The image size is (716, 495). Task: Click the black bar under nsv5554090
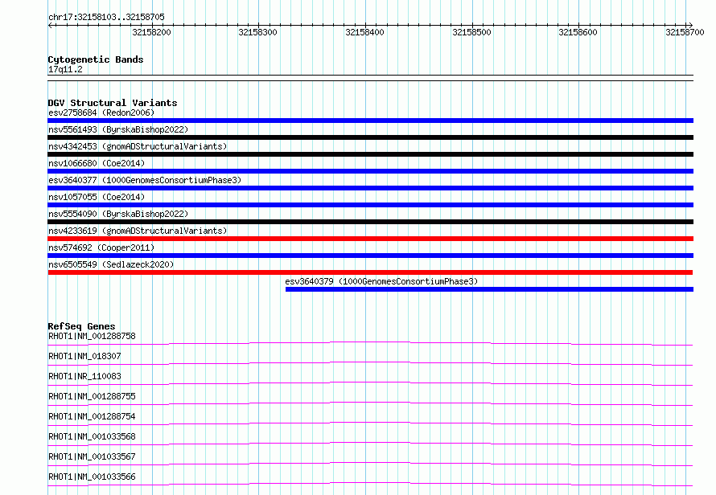[x=370, y=222]
